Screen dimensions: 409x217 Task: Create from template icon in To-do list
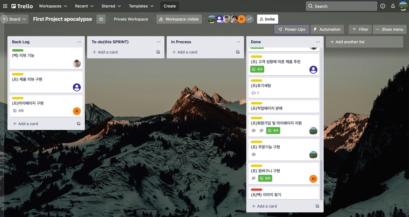point(158,52)
